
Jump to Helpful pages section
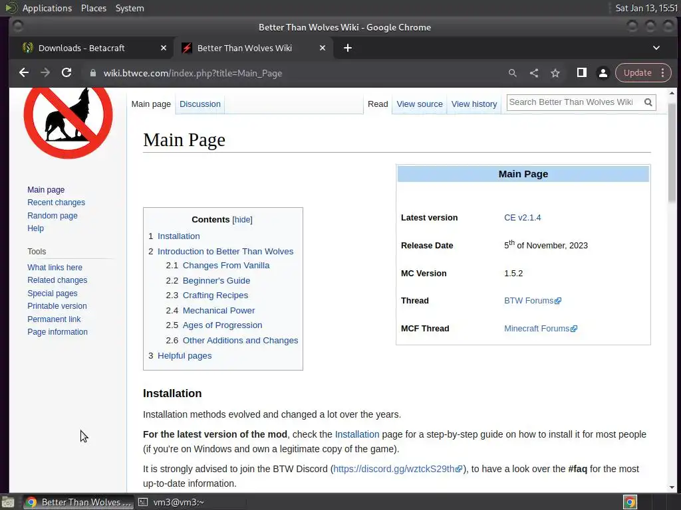185,356
